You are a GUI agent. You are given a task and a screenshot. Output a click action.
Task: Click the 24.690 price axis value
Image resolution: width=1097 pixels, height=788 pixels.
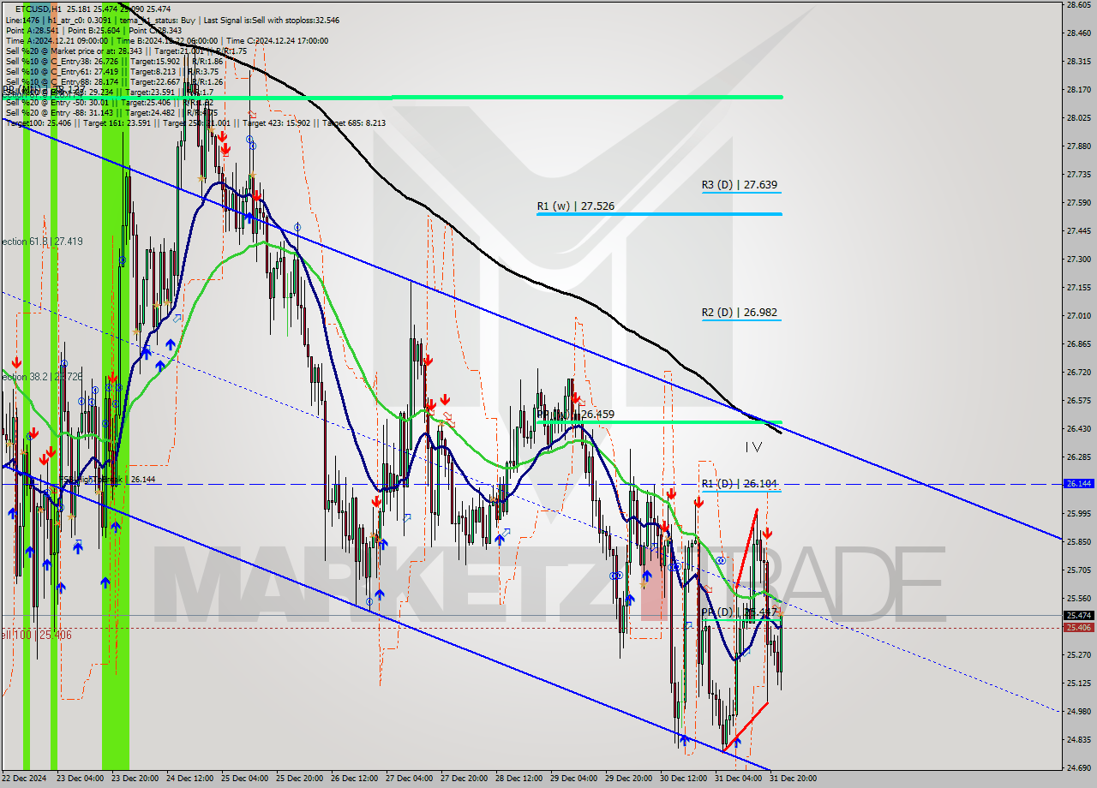(x=1078, y=767)
